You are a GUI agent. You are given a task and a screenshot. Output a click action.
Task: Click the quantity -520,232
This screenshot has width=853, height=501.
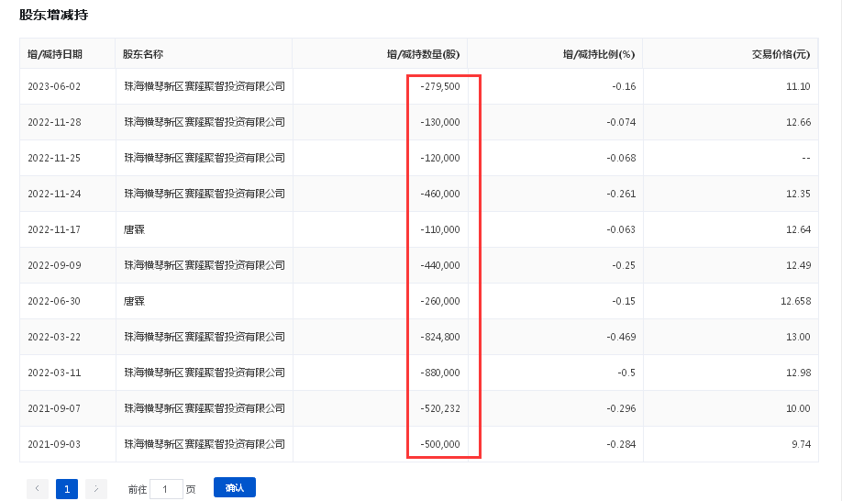point(440,408)
